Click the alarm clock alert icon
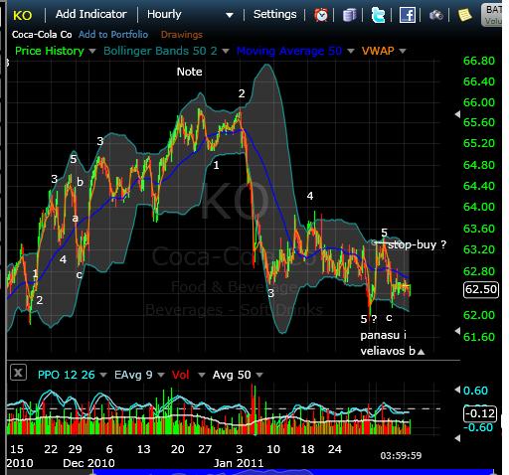Viewport: 509px width, 475px height. coord(321,15)
